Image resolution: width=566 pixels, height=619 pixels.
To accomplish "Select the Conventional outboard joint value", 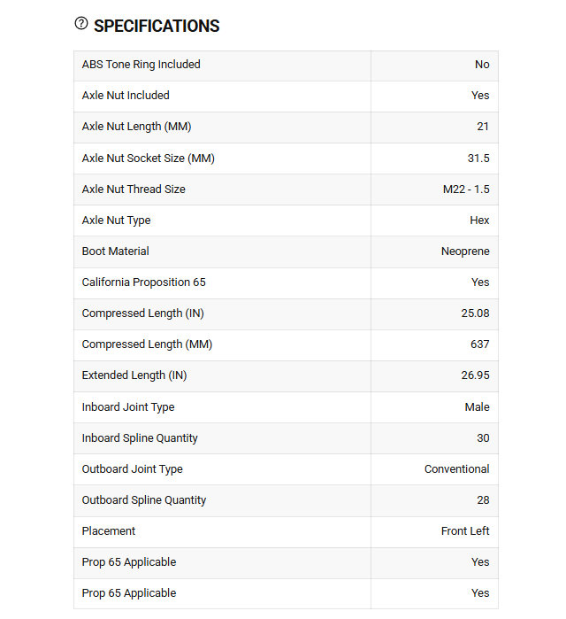I will (x=457, y=469).
